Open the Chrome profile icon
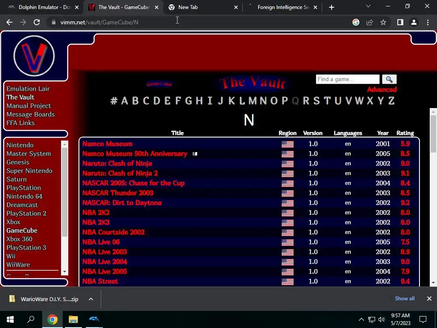This screenshot has height=328, width=437. tap(414, 22)
